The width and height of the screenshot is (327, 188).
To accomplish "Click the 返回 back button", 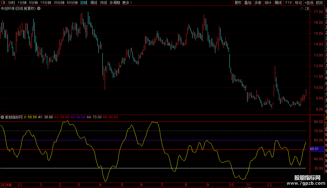I will click(x=319, y=3).
